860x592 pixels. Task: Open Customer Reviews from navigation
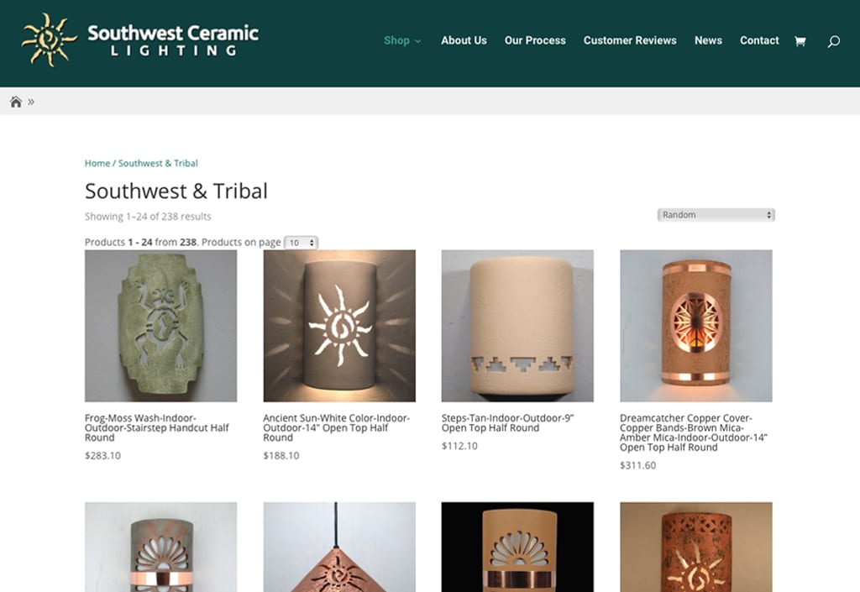[x=630, y=40]
